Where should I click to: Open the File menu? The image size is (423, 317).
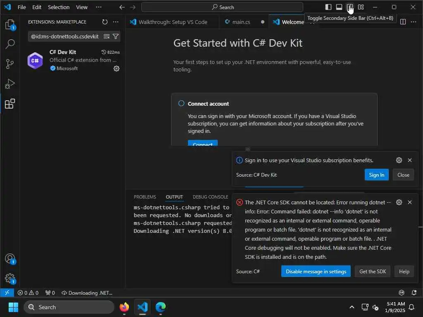pos(21,7)
